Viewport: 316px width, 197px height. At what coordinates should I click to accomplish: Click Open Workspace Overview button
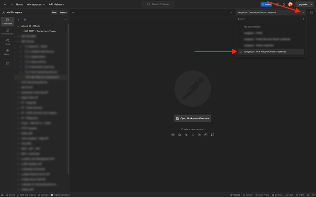point(193,118)
